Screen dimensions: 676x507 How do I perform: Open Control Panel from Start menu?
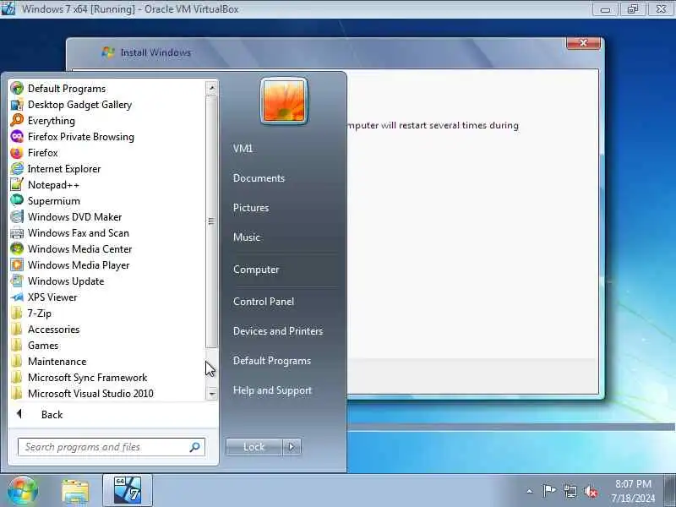point(264,302)
